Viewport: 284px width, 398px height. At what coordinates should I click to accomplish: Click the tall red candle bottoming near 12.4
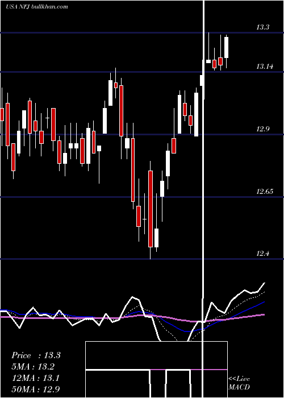coord(151,209)
